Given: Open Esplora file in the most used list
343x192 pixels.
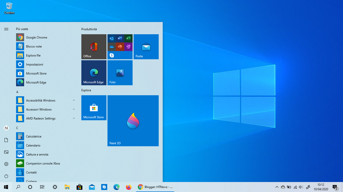Looking at the screenshot, I should click(46, 55).
